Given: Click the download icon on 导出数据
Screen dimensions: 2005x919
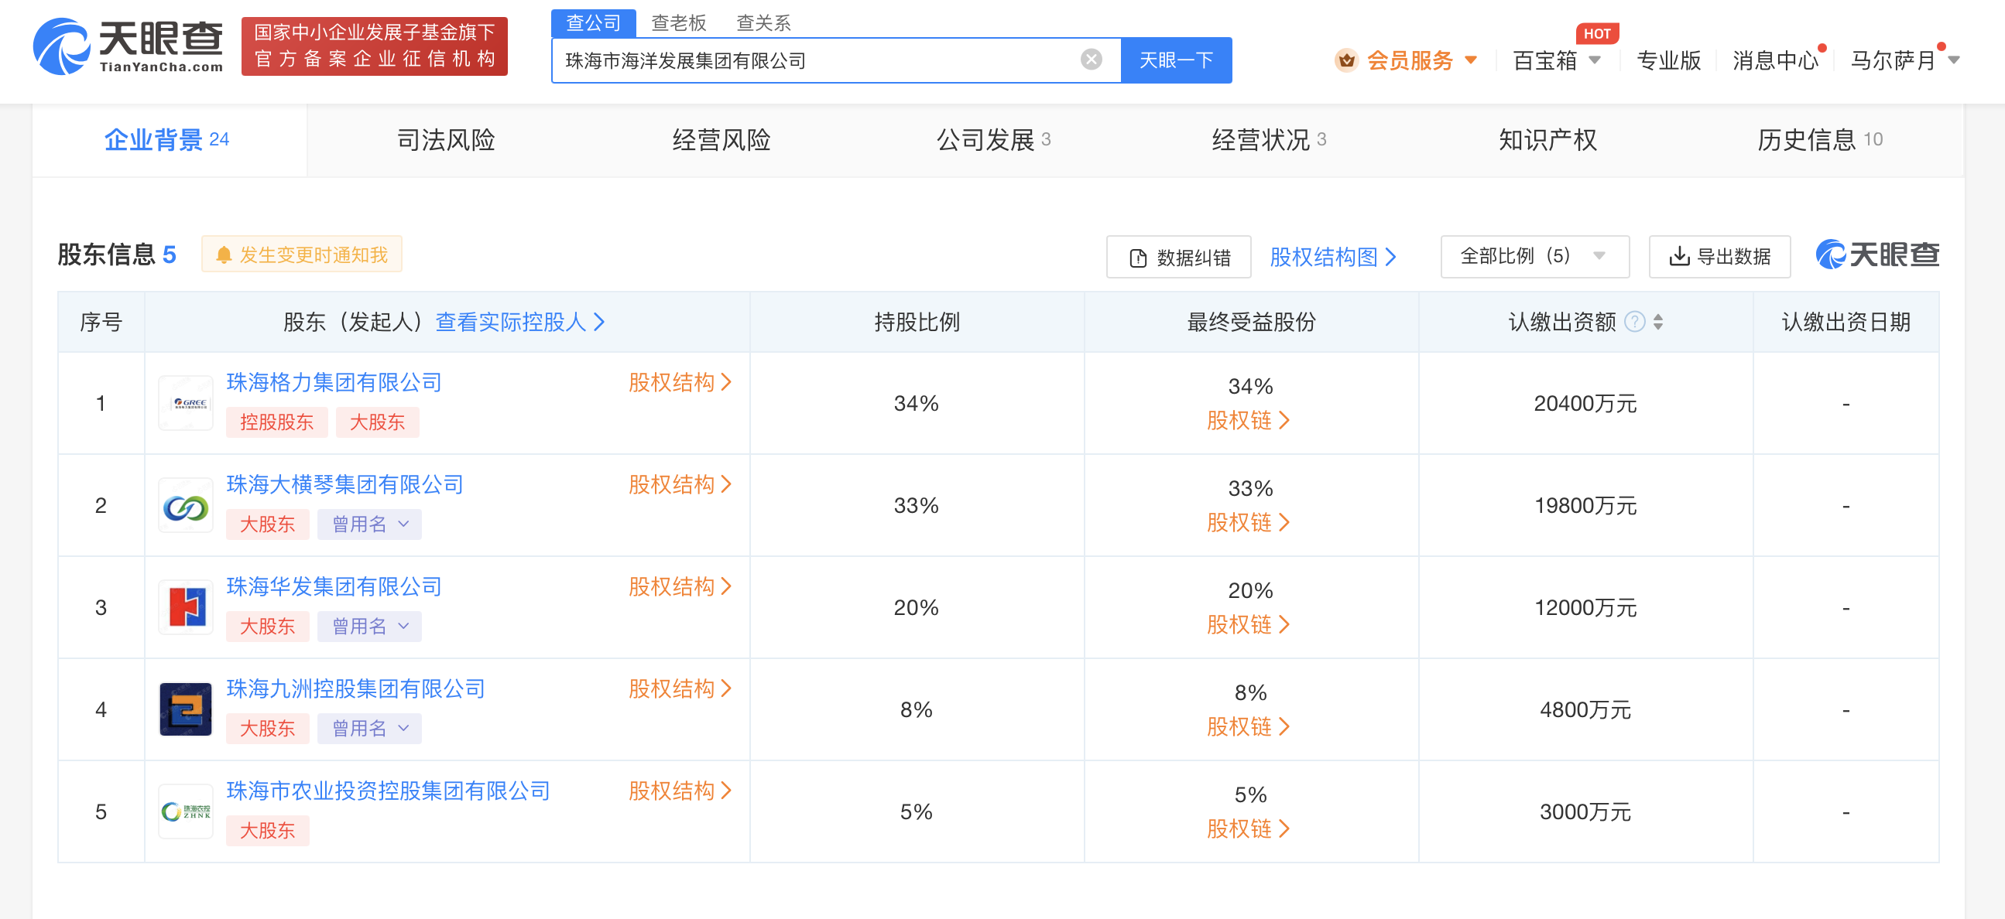Looking at the screenshot, I should tap(1679, 256).
